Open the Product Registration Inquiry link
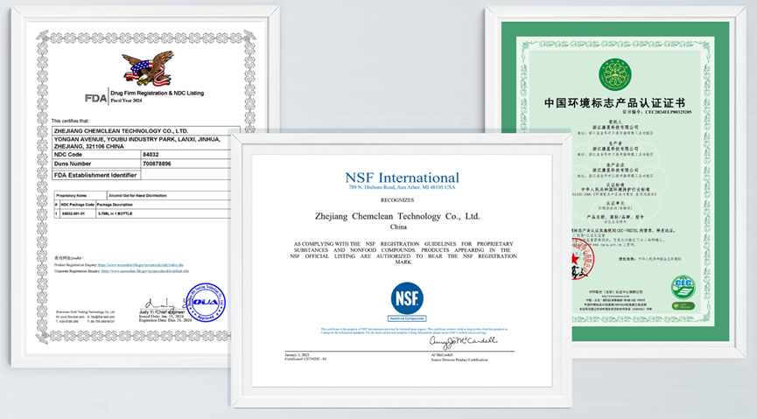 pos(141,265)
